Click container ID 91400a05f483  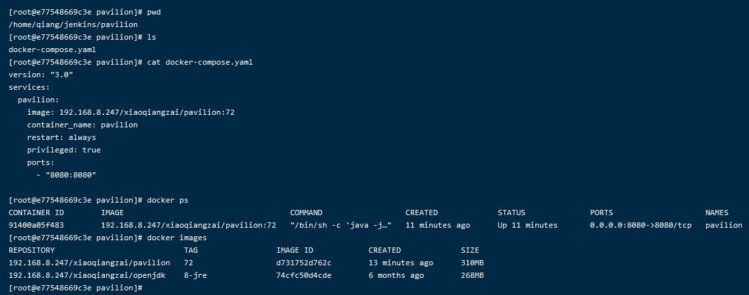tap(36, 225)
